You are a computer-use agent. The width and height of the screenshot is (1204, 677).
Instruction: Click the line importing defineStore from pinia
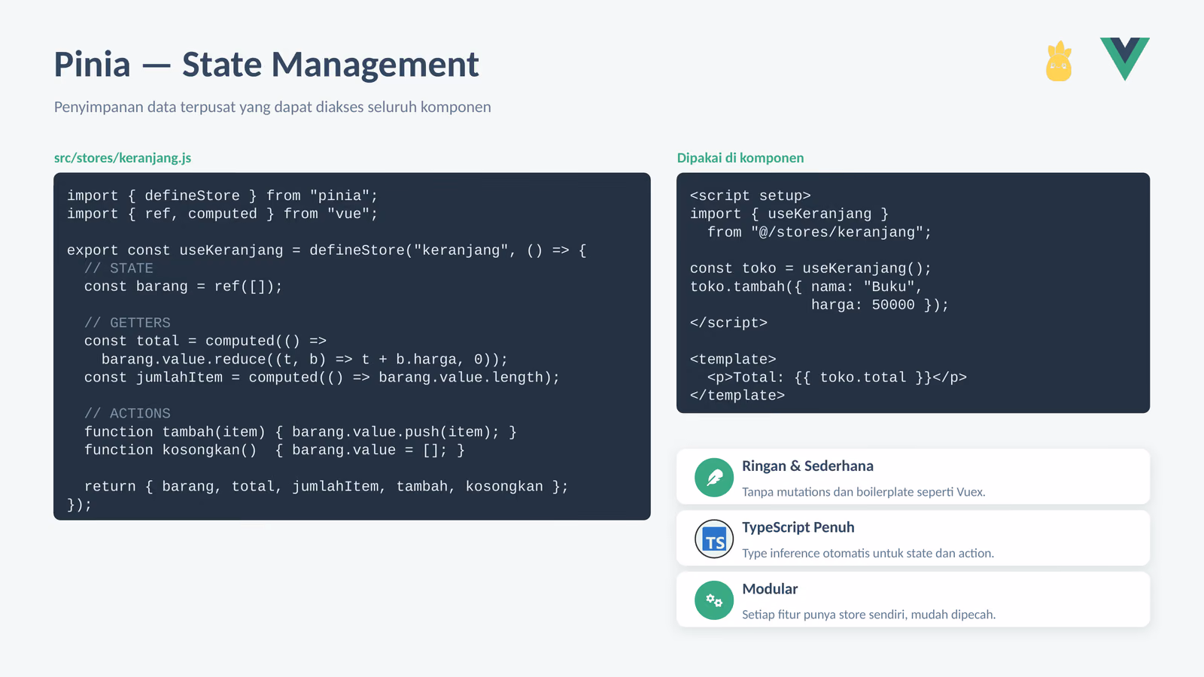[223, 196]
